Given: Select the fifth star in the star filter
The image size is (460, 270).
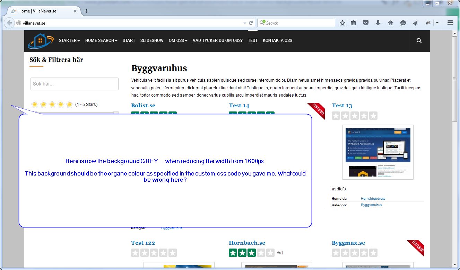Looking at the screenshot, I should (69, 104).
